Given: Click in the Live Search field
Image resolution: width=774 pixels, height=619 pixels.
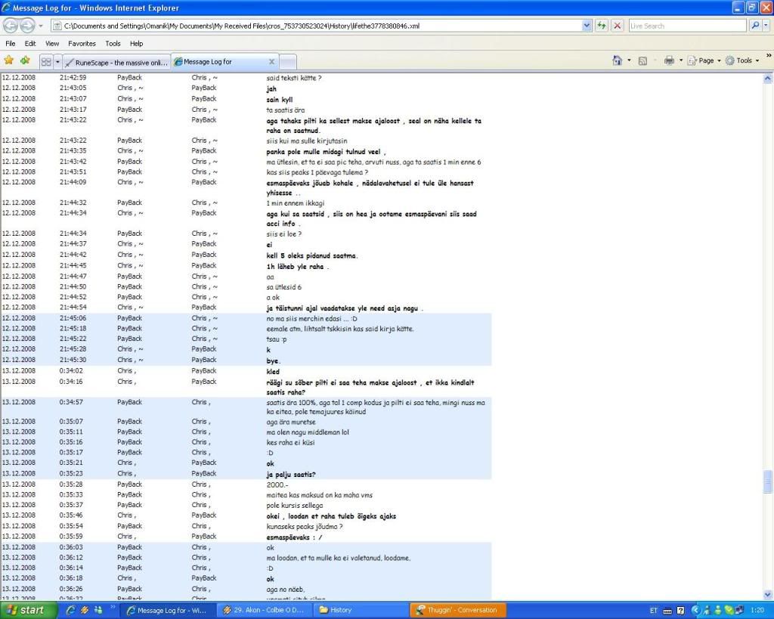Looking at the screenshot, I should pyautogui.click(x=686, y=25).
